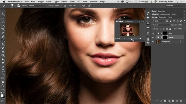Toggle pressure for size button

(89, 5)
